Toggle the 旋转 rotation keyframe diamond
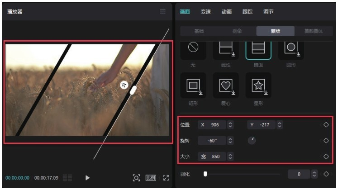Image resolution: width=338 pixels, height=190 pixels. (326, 140)
